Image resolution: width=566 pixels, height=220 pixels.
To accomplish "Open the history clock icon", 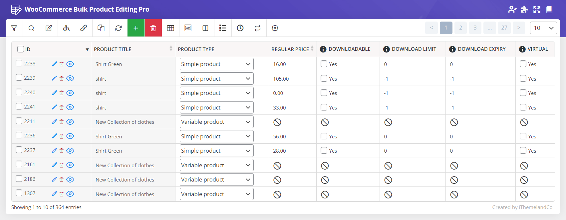I will click(x=240, y=28).
